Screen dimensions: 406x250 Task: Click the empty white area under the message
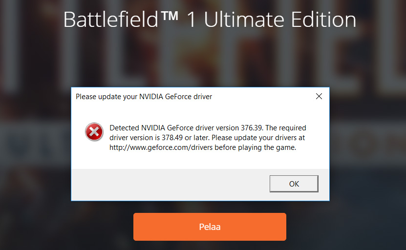click(x=200, y=161)
